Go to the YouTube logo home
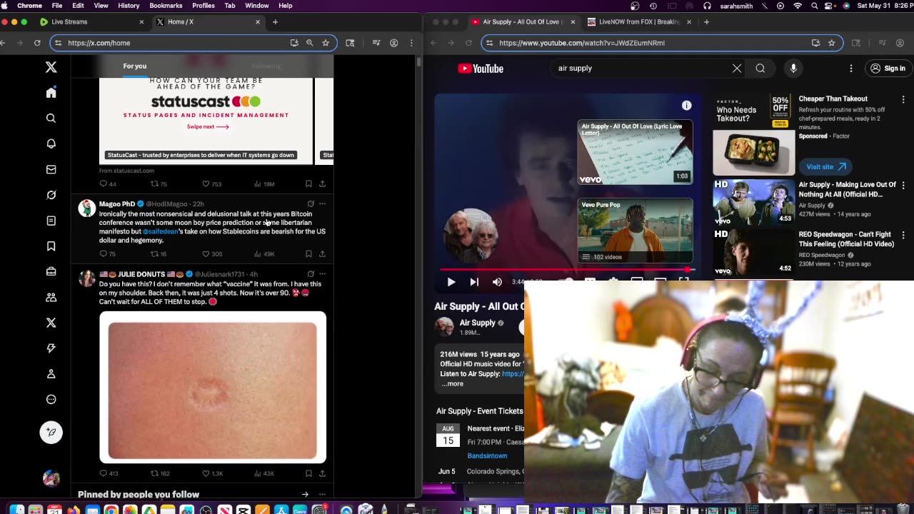914x514 pixels. click(481, 69)
